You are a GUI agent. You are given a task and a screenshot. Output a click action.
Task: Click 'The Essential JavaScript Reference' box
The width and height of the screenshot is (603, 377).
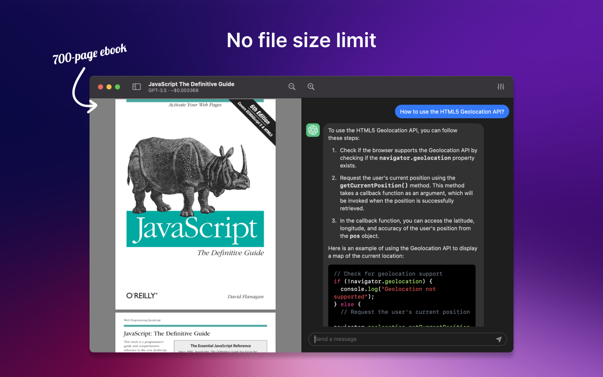[x=220, y=346]
